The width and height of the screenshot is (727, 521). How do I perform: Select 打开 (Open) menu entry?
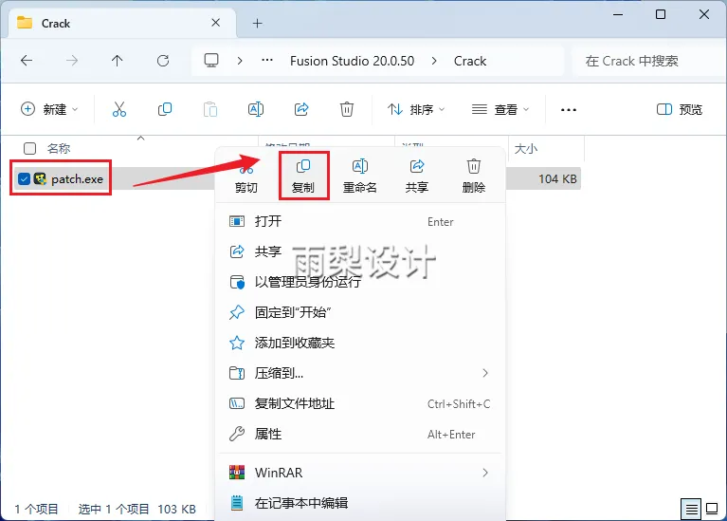pos(361,221)
